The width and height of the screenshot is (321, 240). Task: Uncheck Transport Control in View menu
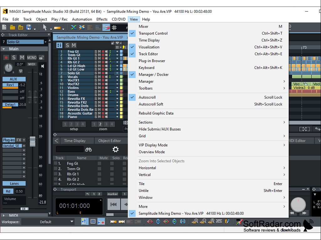(208, 33)
